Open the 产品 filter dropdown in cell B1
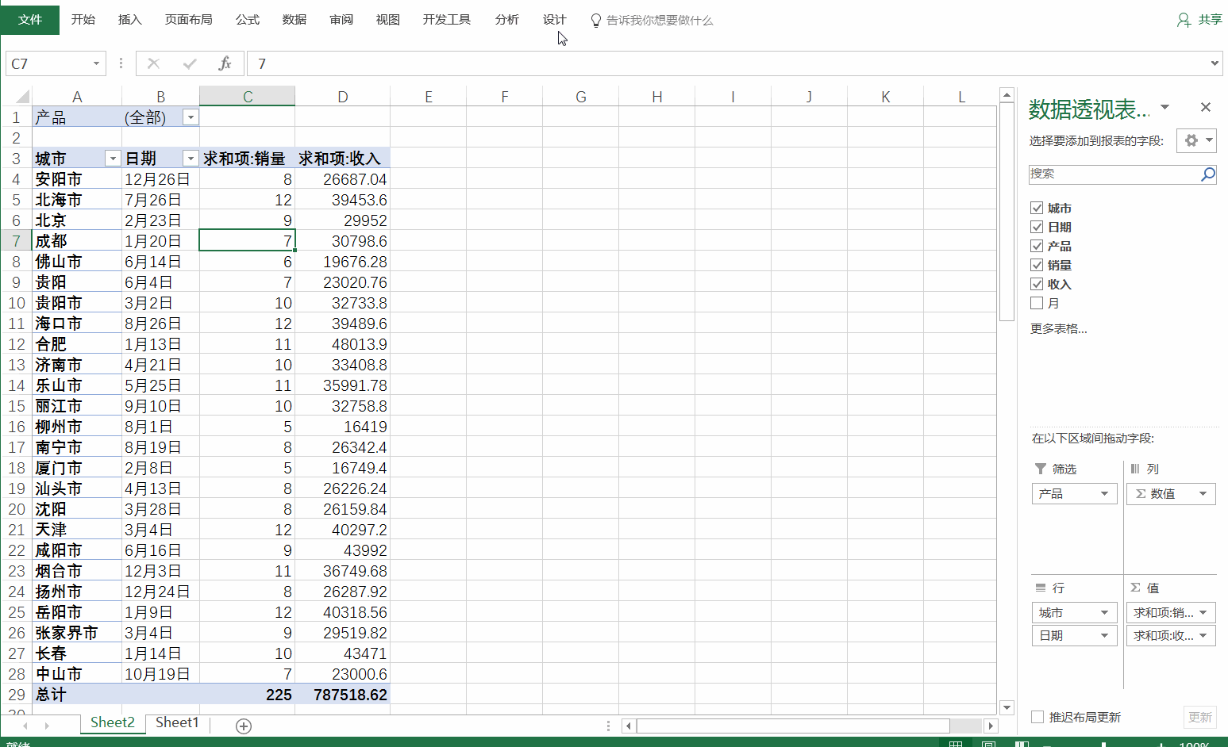 (x=191, y=117)
